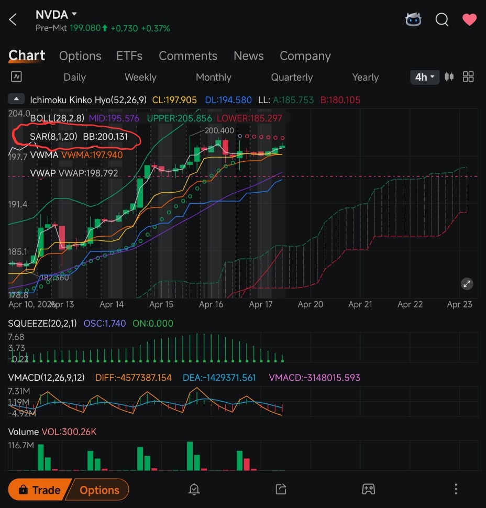Open the game controller icon
The height and width of the screenshot is (508, 486).
[x=368, y=489]
